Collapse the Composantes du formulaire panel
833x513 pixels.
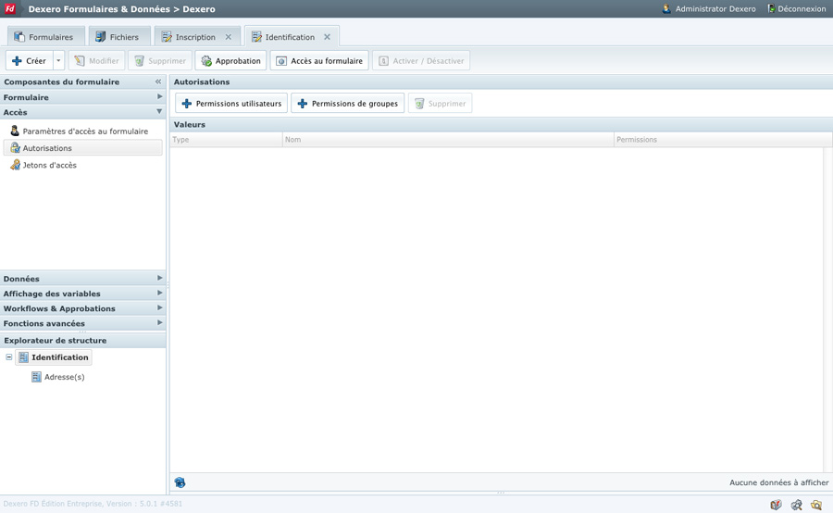[158, 81]
